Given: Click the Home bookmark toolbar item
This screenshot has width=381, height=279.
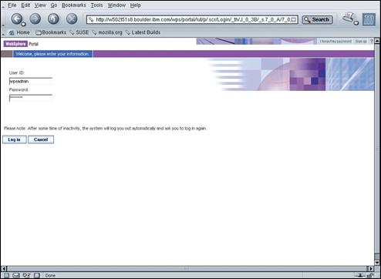Looking at the screenshot, I should click(19, 32).
